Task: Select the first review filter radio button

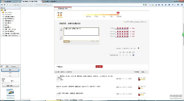Action: click(56, 72)
